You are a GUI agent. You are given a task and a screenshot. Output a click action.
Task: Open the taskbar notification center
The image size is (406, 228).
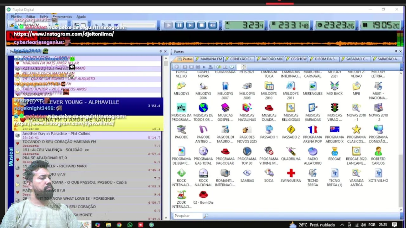pos(395,225)
